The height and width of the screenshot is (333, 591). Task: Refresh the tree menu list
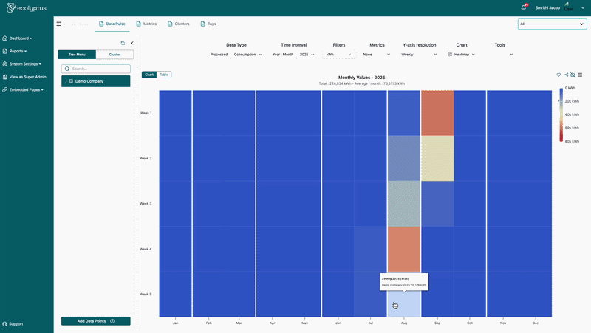(123, 43)
